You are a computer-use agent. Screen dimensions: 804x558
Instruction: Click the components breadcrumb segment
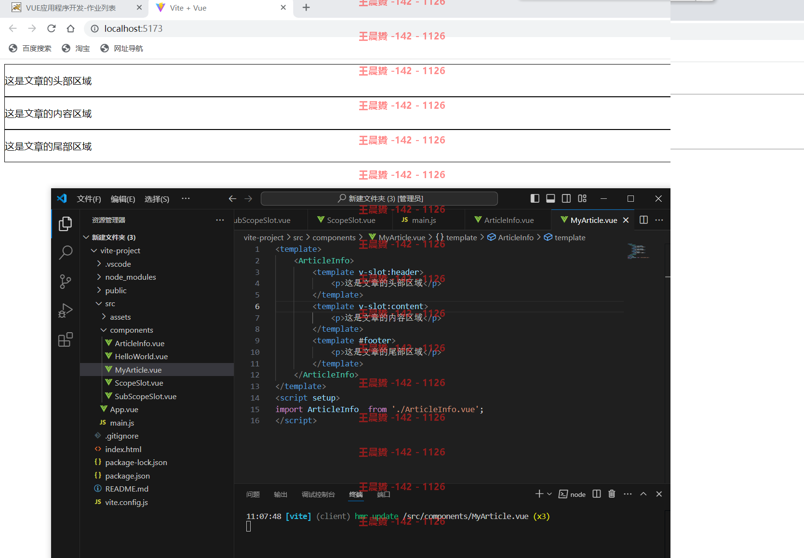[x=334, y=237]
